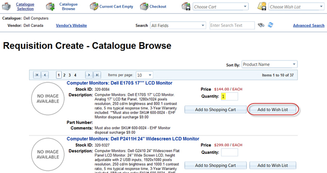Click the Checkout basket icon

144,7
